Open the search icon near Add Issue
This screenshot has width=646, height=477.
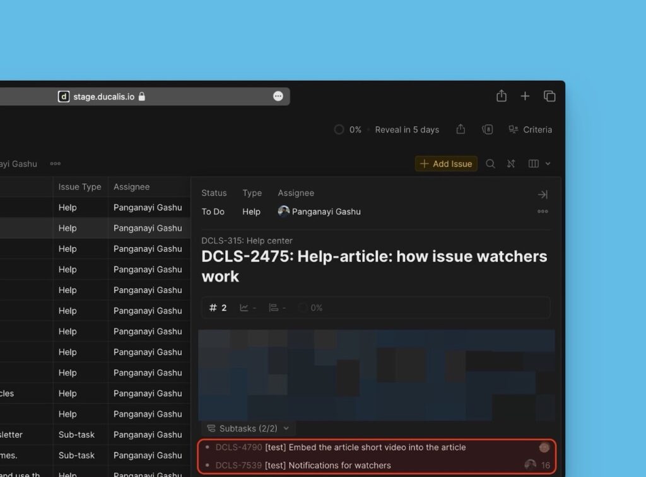click(x=491, y=163)
